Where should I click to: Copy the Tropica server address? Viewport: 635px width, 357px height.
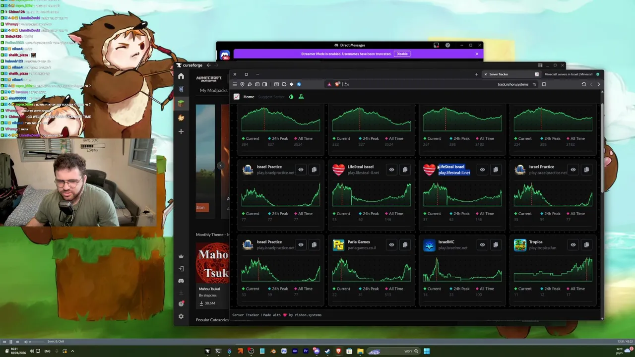586,244
